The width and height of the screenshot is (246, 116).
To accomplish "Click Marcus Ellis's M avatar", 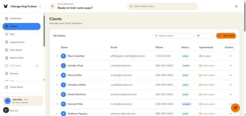I will point(63,75).
